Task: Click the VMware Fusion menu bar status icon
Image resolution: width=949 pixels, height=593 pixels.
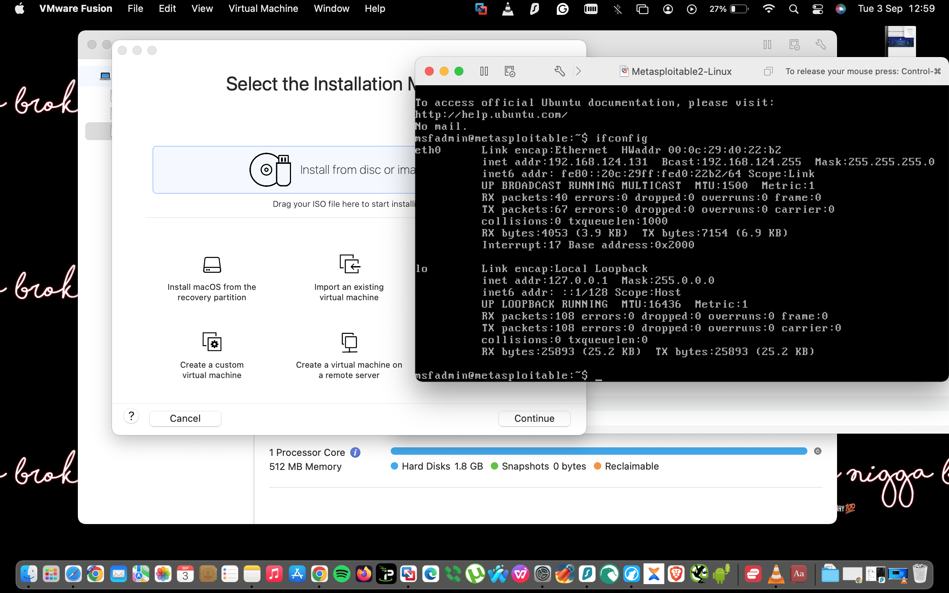Action: point(481,9)
